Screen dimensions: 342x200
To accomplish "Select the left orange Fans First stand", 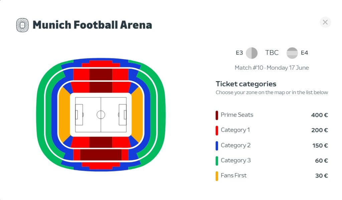I will [63, 115].
